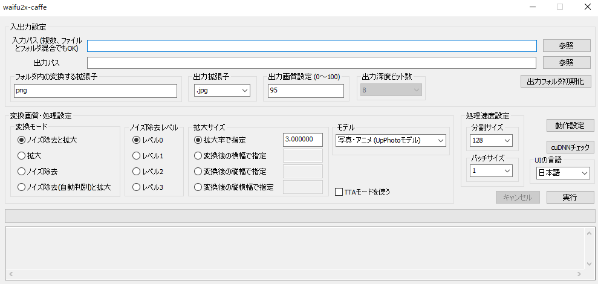The height and width of the screenshot is (284, 598).
Task: Choose noise reduction レベル0
Action: click(x=148, y=140)
